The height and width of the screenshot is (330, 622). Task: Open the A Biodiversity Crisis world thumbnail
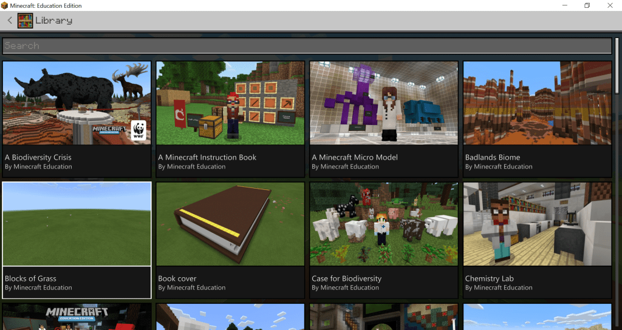(77, 103)
